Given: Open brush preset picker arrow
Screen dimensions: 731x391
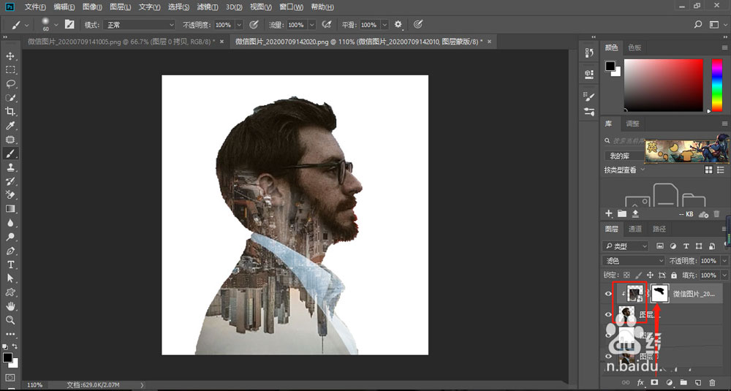Looking at the screenshot, I should 56,25.
